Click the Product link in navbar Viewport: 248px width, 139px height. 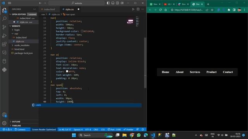click(x=211, y=72)
